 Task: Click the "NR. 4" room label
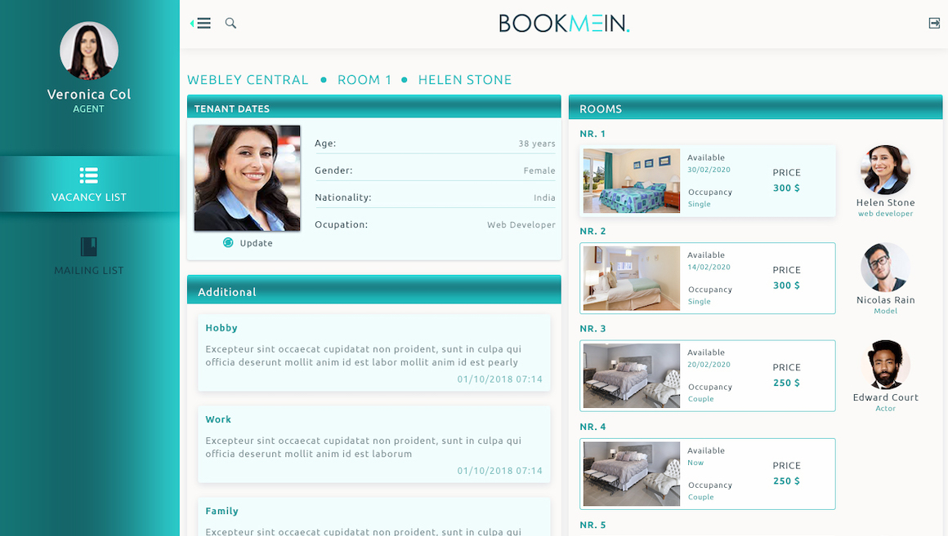[x=592, y=427]
